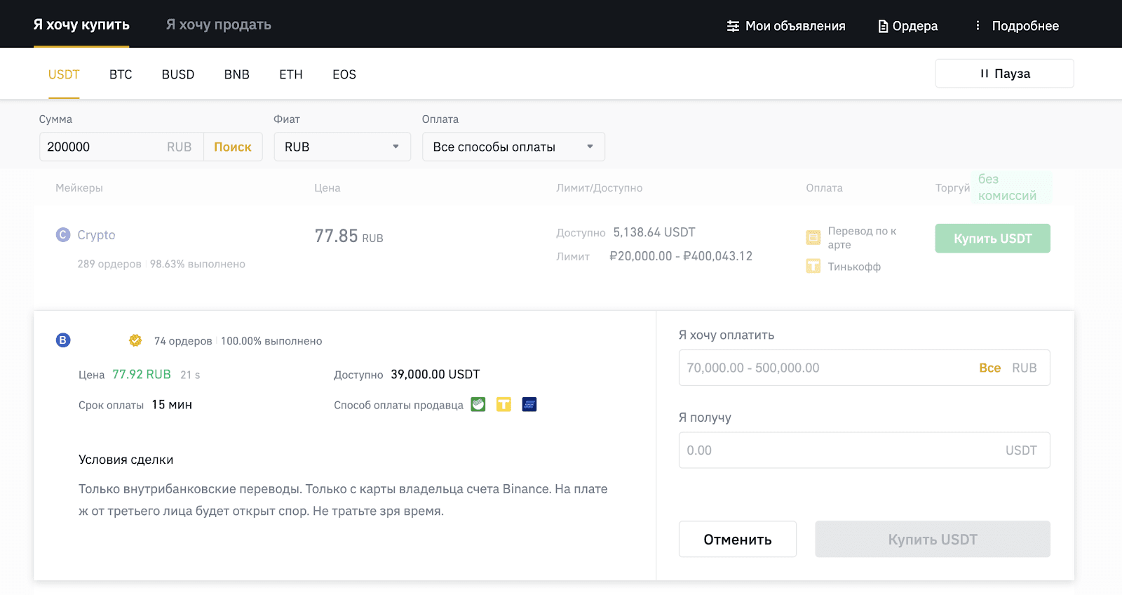
Task: Click the Crypto maker avatar icon
Action: 63,235
